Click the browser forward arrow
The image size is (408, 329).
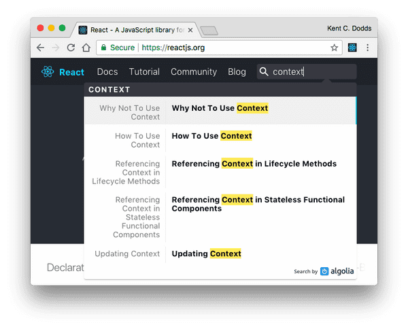click(56, 48)
